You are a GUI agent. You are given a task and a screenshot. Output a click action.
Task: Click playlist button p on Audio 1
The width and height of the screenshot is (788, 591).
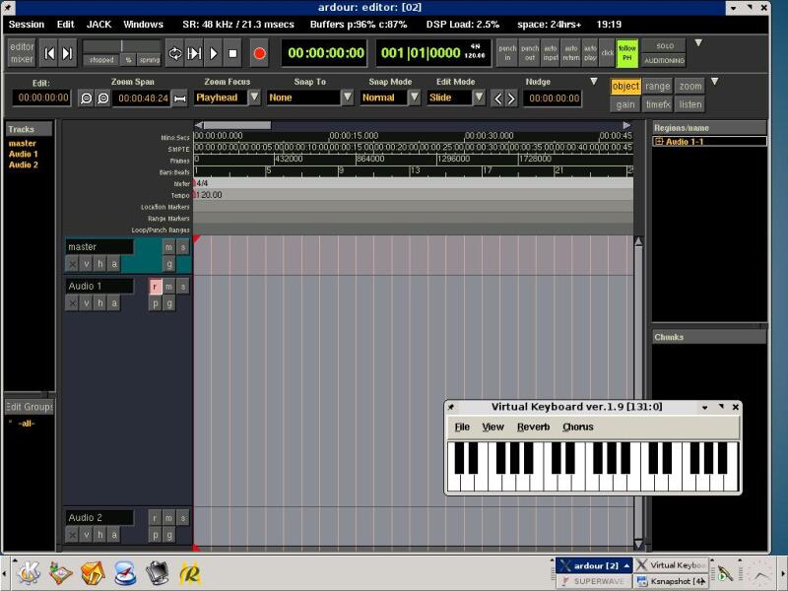[156, 303]
